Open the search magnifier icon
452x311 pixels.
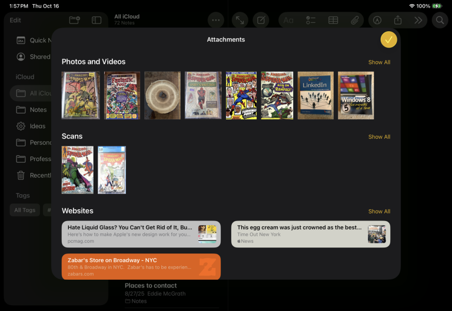(440, 20)
